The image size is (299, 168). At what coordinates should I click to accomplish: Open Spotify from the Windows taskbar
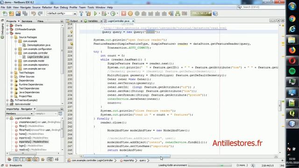[x=292, y=71]
